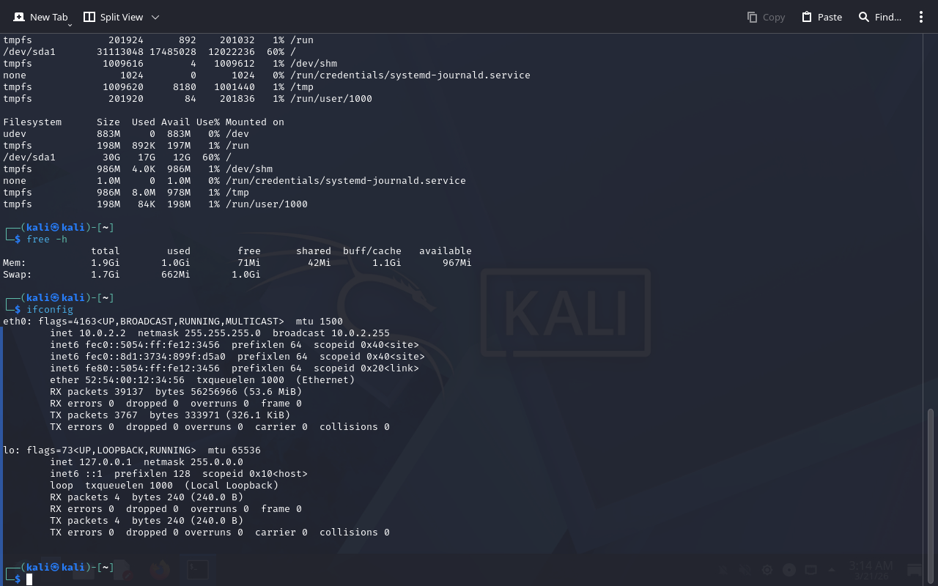Click the Copy icon in toolbar
Viewport: 938px width, 586px height.
tap(766, 17)
